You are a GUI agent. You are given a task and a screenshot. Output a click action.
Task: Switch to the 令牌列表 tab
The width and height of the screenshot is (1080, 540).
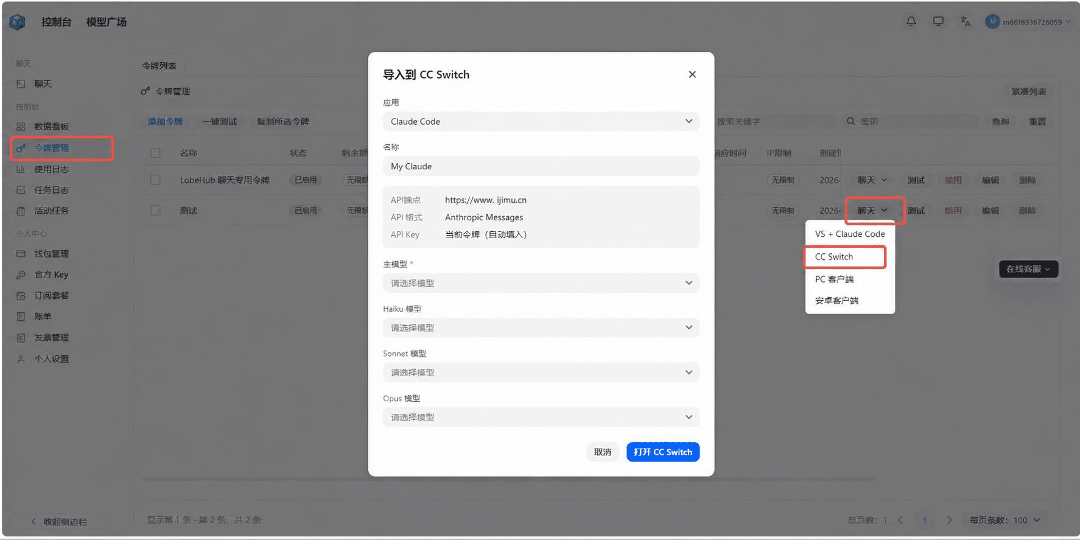click(x=160, y=66)
